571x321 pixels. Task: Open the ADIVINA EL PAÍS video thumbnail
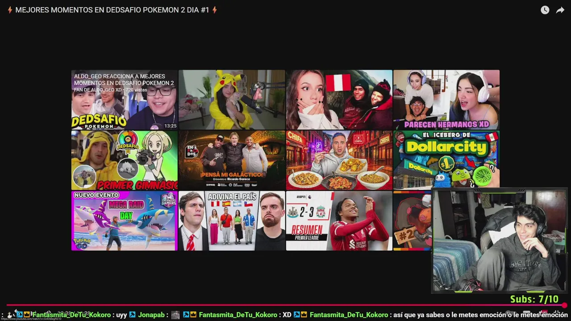tap(232, 221)
